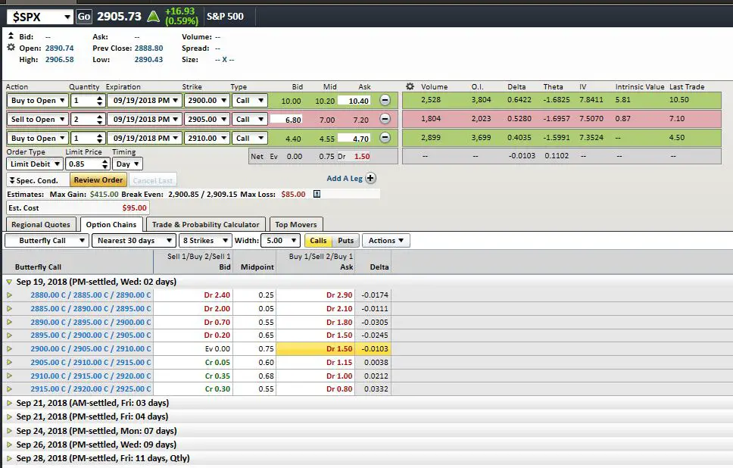Collapse the Sep 19, 2018 expiration group
The width and height of the screenshot is (733, 468).
point(9,282)
